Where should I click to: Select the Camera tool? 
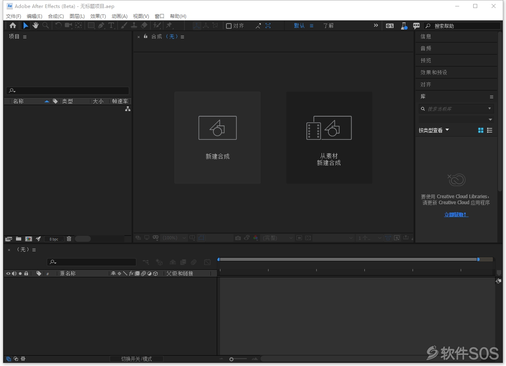(68, 26)
